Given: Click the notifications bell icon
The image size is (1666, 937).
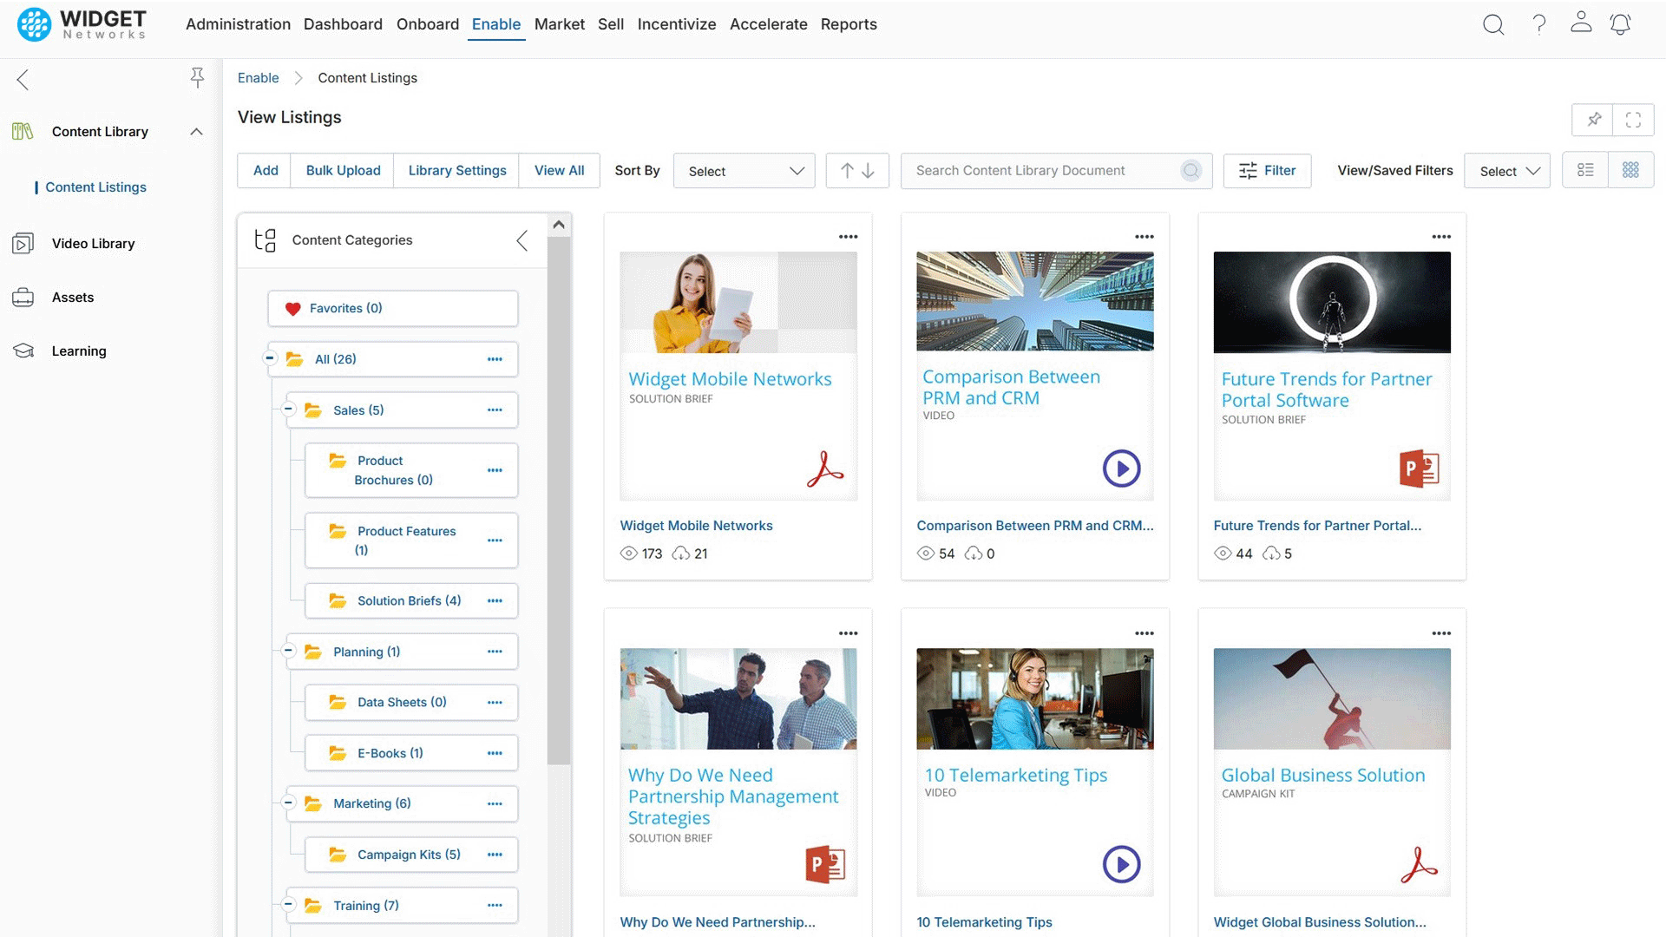Looking at the screenshot, I should point(1620,25).
